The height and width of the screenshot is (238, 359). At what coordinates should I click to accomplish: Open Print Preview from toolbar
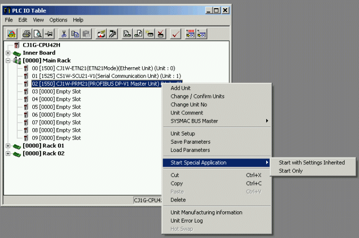37,34
